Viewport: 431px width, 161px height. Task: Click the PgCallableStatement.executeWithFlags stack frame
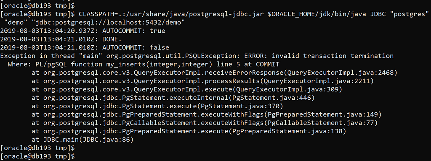(205, 123)
